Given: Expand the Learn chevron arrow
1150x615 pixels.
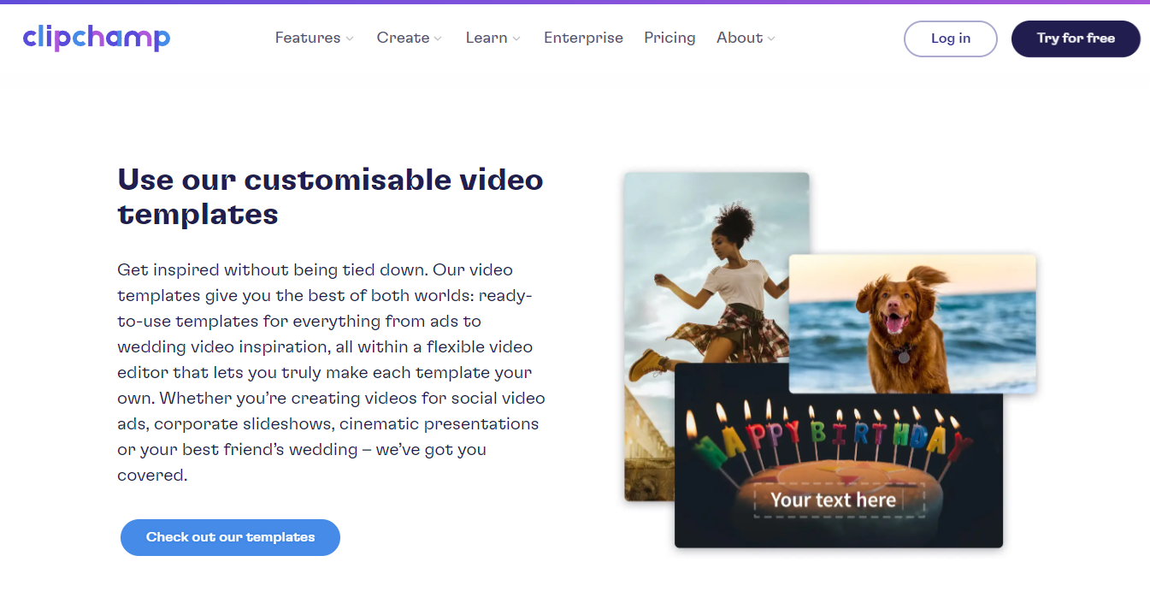Looking at the screenshot, I should pyautogui.click(x=516, y=38).
